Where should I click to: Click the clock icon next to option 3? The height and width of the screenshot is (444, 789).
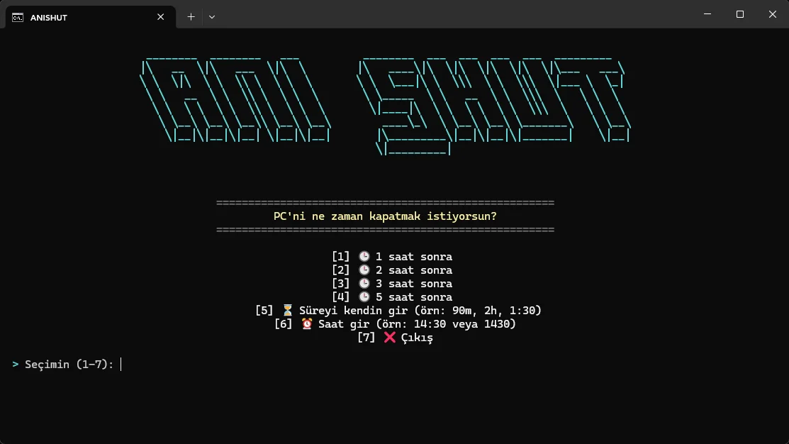click(364, 284)
